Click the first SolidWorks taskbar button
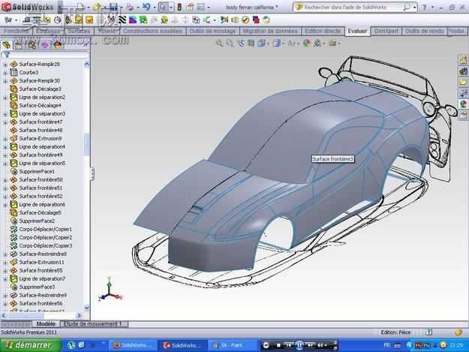The image size is (469, 352). (133, 345)
